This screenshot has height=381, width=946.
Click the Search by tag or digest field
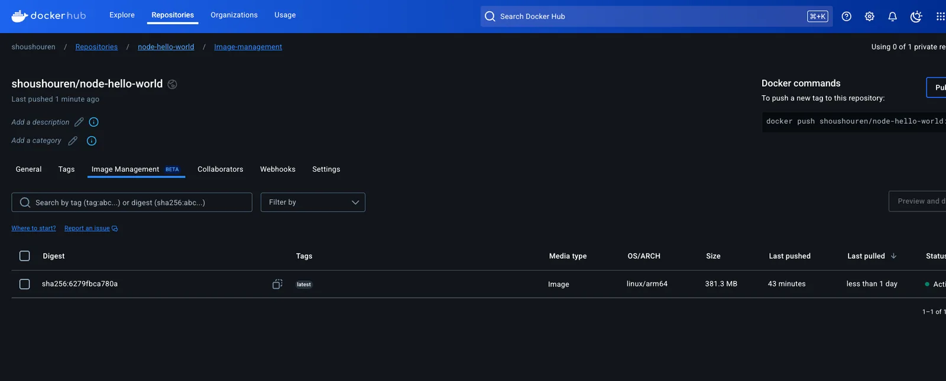click(x=132, y=202)
